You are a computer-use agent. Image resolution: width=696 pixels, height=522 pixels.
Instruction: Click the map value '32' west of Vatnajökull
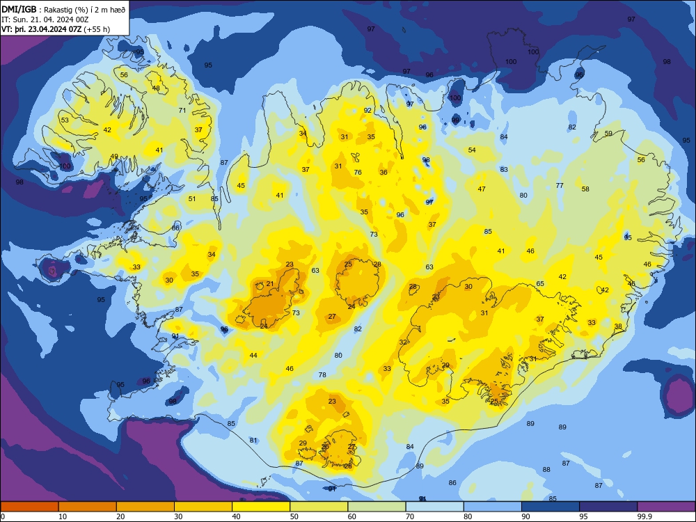pos(403,342)
